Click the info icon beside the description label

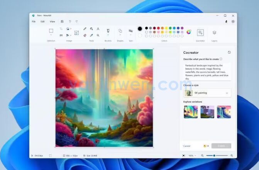click(x=221, y=59)
